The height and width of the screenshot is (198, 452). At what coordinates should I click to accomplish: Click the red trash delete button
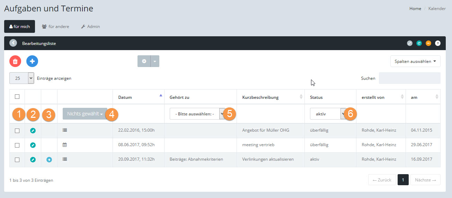click(15, 61)
